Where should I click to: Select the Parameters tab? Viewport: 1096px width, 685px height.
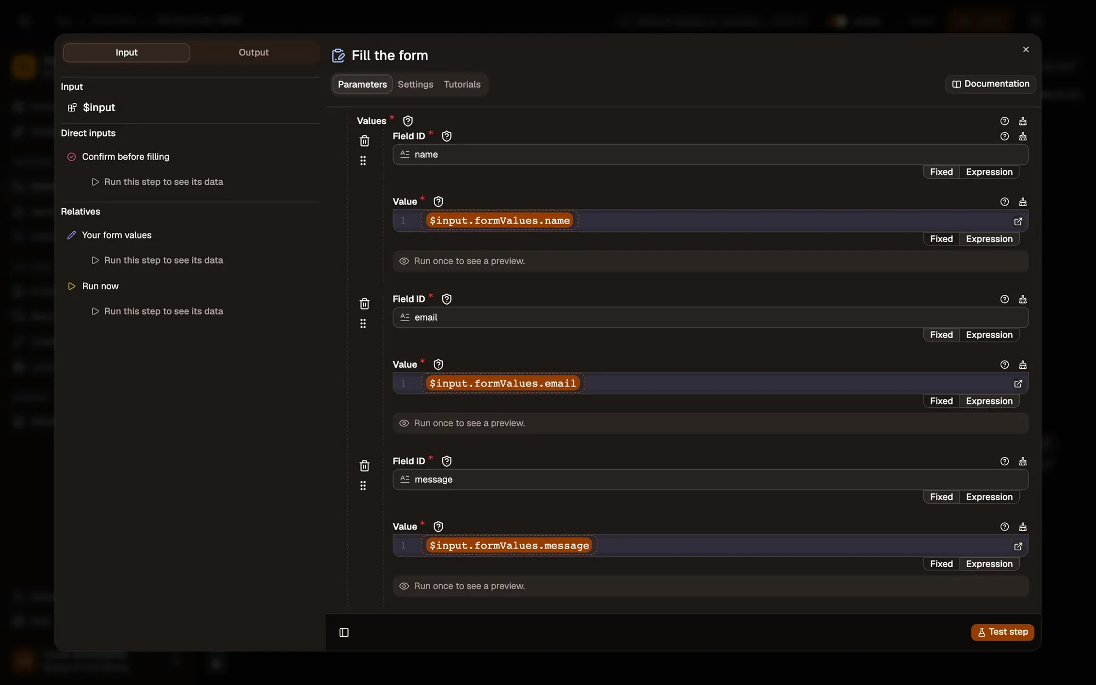tap(362, 84)
